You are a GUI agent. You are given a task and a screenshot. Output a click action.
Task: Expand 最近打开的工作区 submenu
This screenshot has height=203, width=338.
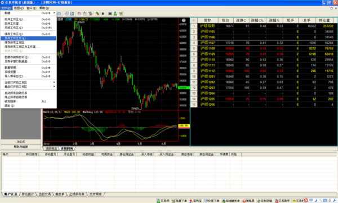(x=29, y=87)
